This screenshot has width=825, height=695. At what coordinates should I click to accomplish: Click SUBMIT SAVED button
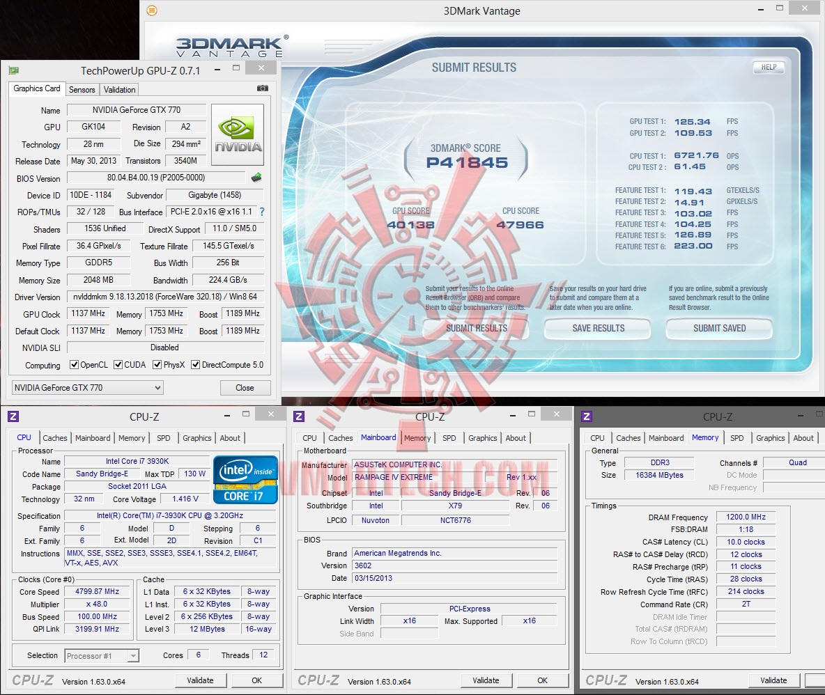point(719,328)
